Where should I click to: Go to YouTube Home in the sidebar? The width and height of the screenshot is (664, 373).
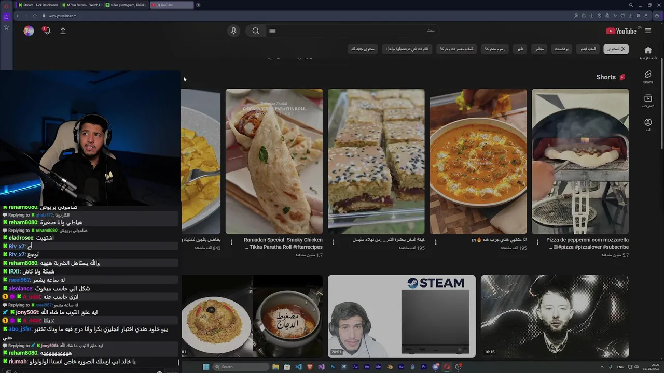coord(648,52)
